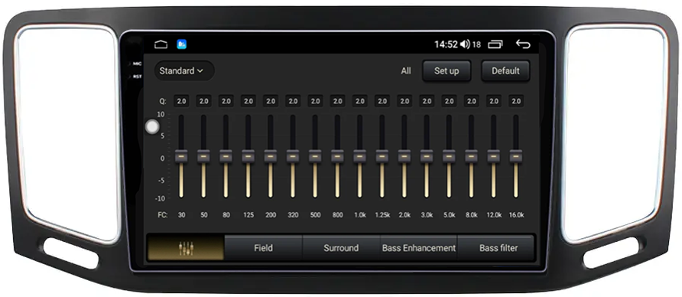Switch to the Field tab
Viewport: 682px width, 297px height.
263,248
